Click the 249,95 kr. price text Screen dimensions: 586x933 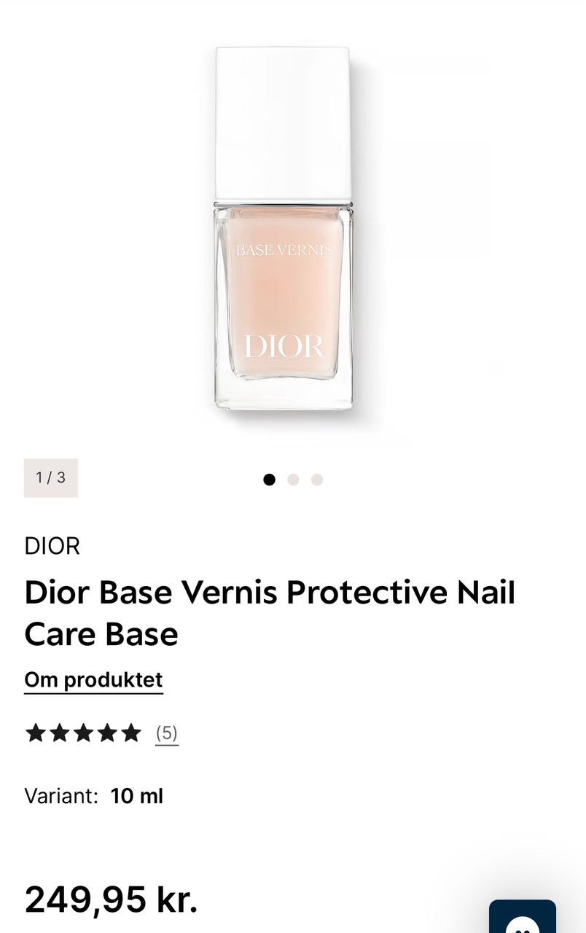coord(112,899)
